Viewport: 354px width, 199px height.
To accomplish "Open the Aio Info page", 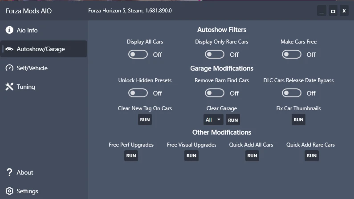I will click(x=27, y=30).
